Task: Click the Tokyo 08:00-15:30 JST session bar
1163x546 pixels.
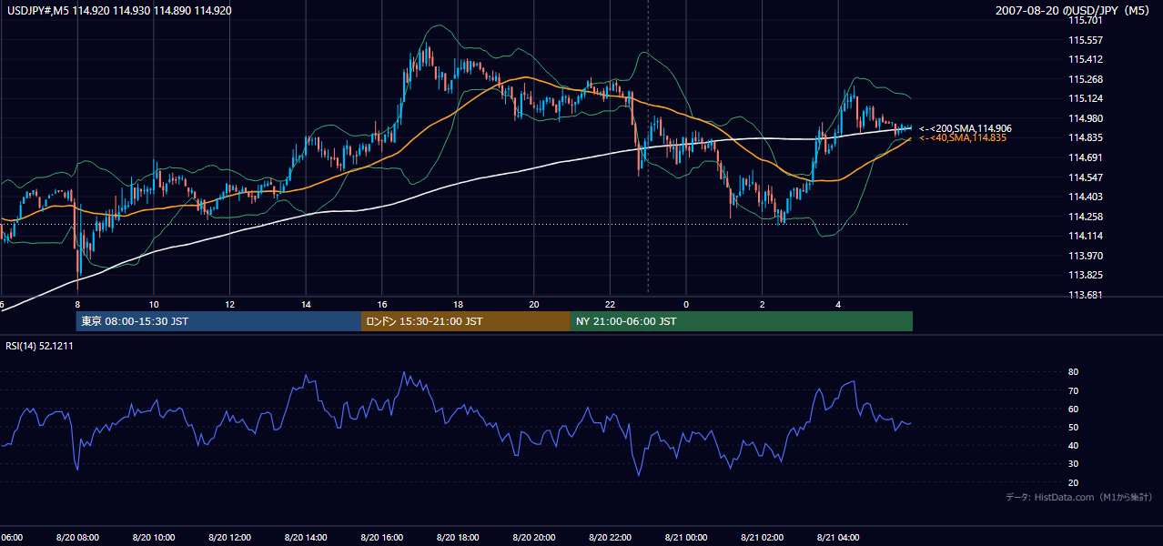Action: tap(218, 321)
